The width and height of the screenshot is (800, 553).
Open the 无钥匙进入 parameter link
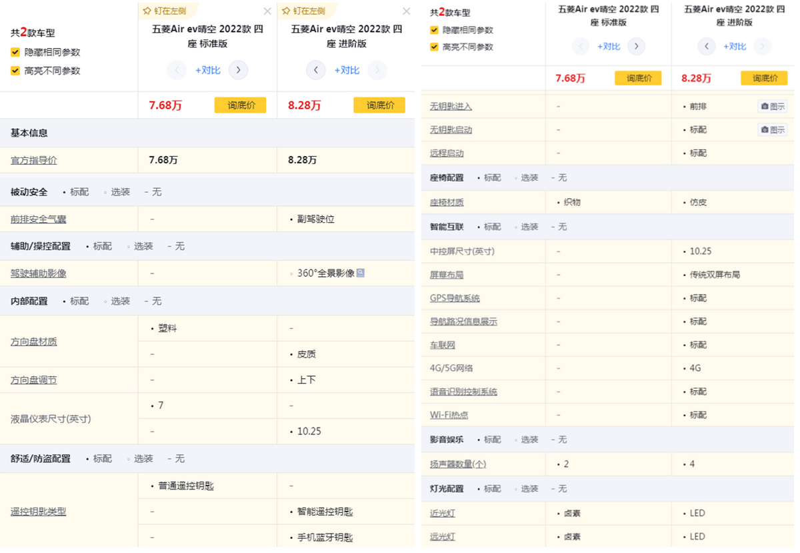click(x=451, y=106)
